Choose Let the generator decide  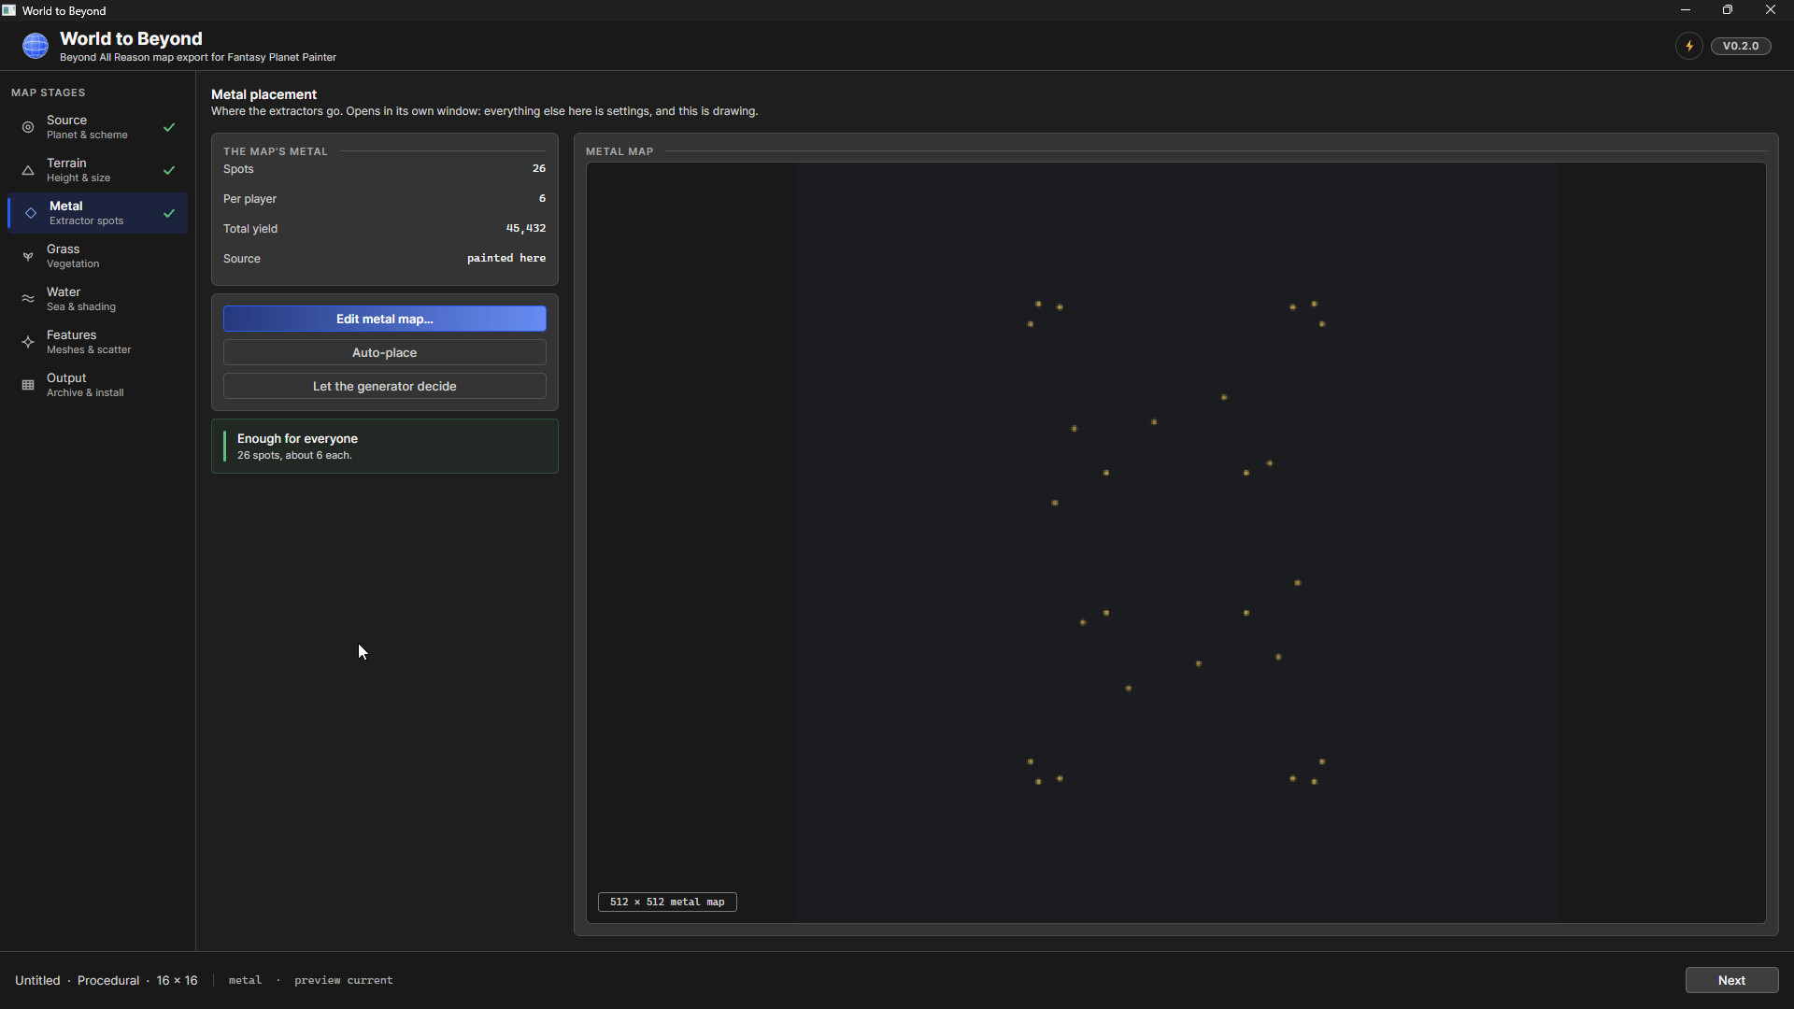(385, 386)
